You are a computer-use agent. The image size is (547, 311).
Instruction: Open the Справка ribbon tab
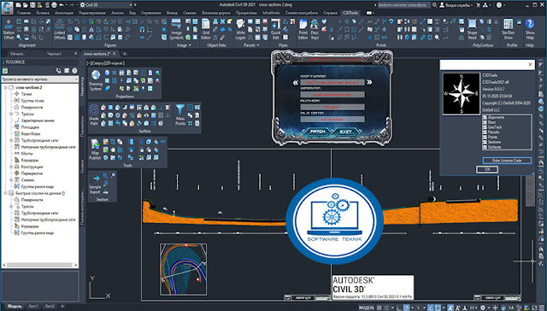[330, 13]
